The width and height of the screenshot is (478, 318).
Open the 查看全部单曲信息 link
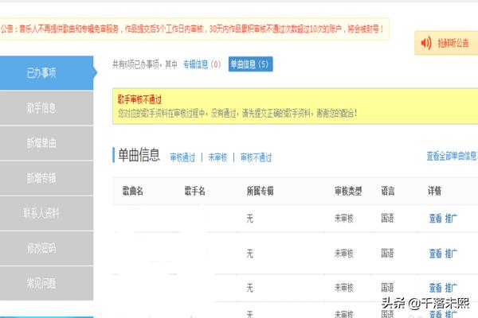tap(452, 157)
